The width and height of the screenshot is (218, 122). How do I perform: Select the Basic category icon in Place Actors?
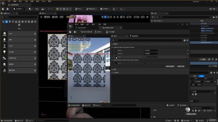pos(6,22)
